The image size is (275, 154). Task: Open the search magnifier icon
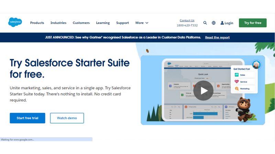tap(205, 23)
